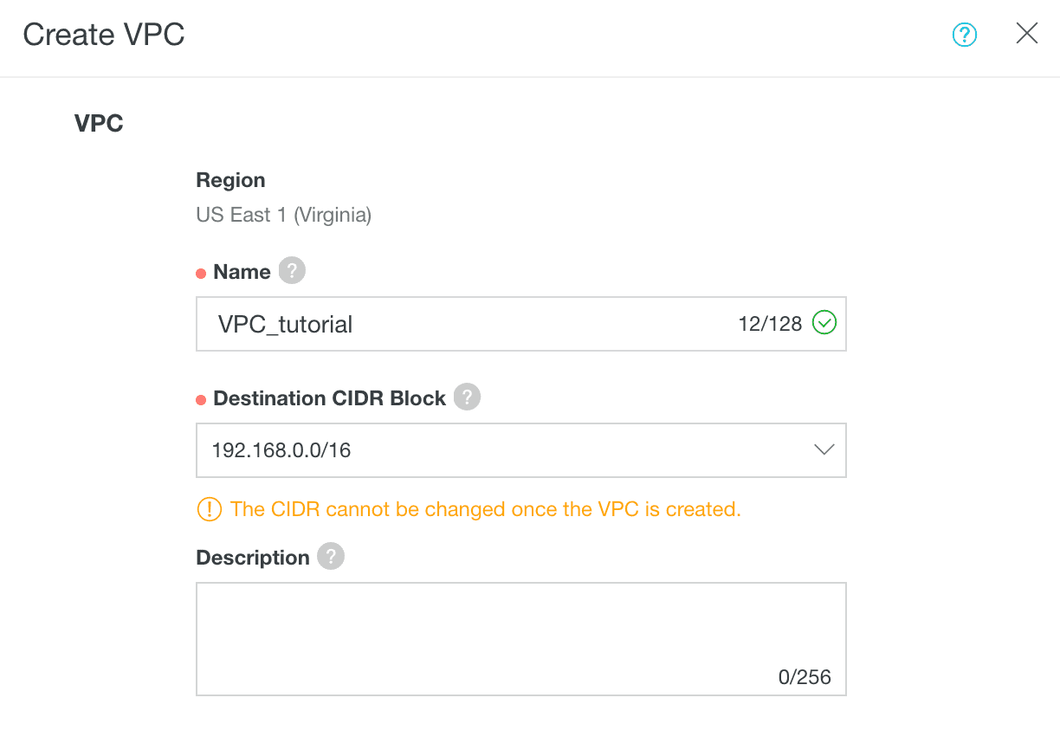The image size is (1060, 743).
Task: Click the green validation checkmark in Name field
Action: click(x=824, y=324)
